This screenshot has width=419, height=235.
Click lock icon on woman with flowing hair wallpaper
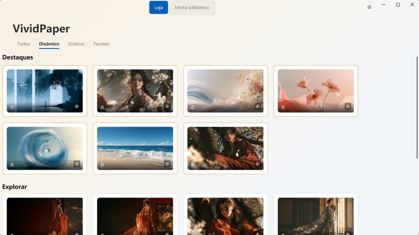(x=102, y=107)
